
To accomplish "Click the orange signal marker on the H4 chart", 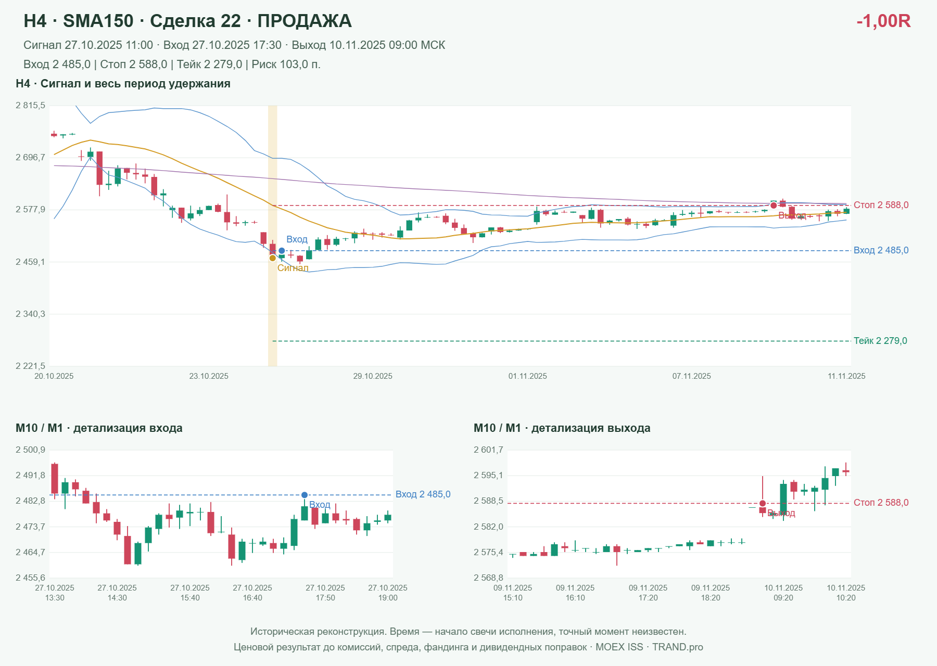I will [272, 258].
